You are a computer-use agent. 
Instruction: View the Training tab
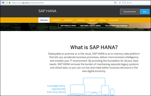click(102, 20)
